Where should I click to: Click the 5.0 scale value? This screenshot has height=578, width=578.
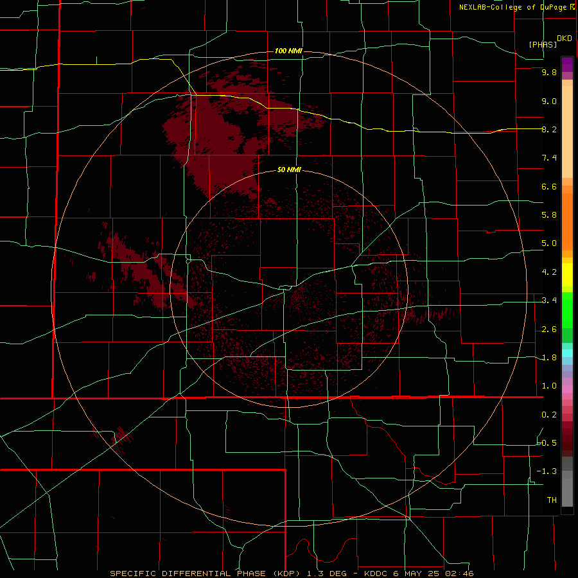pyautogui.click(x=549, y=243)
